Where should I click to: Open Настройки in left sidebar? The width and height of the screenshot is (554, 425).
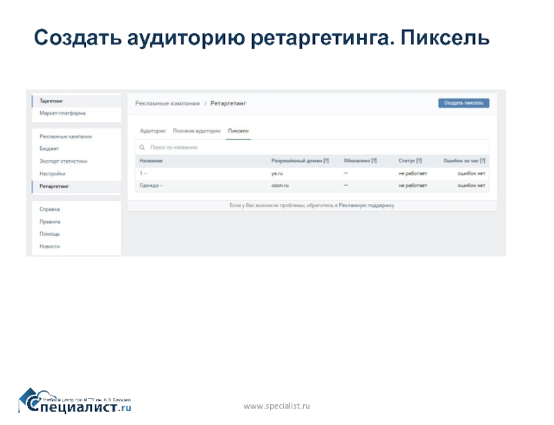[53, 174]
